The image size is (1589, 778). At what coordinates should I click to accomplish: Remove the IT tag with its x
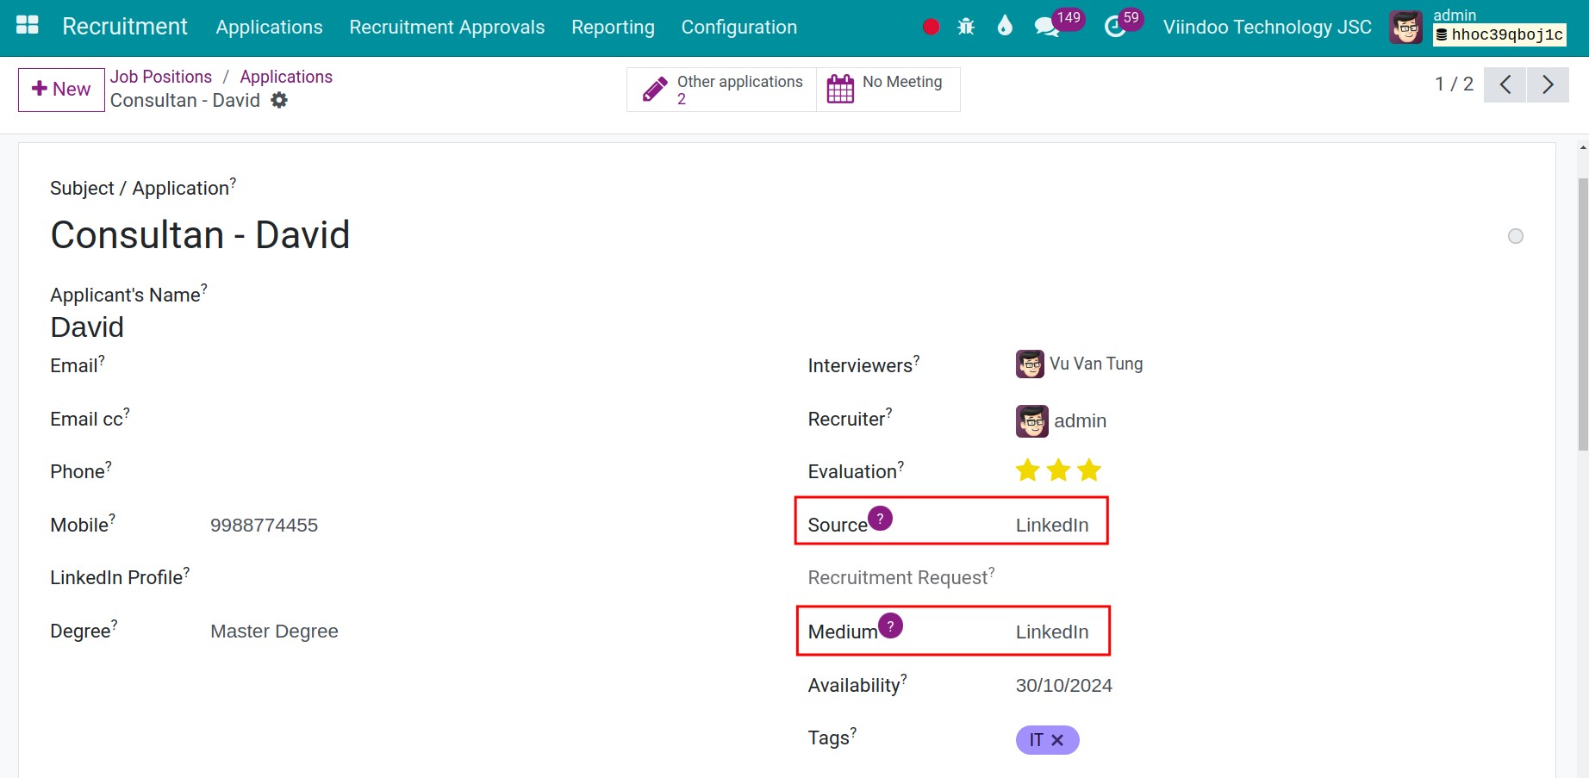pos(1057,740)
